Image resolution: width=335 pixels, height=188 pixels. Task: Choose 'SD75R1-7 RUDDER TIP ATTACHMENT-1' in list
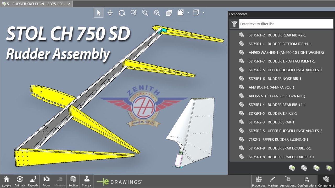281,61
